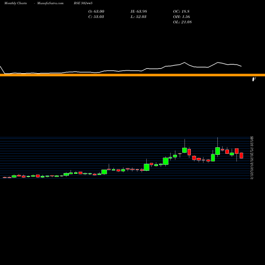
Task: Select the 'BSE 502445' ticker text
Action: (83, 3)
